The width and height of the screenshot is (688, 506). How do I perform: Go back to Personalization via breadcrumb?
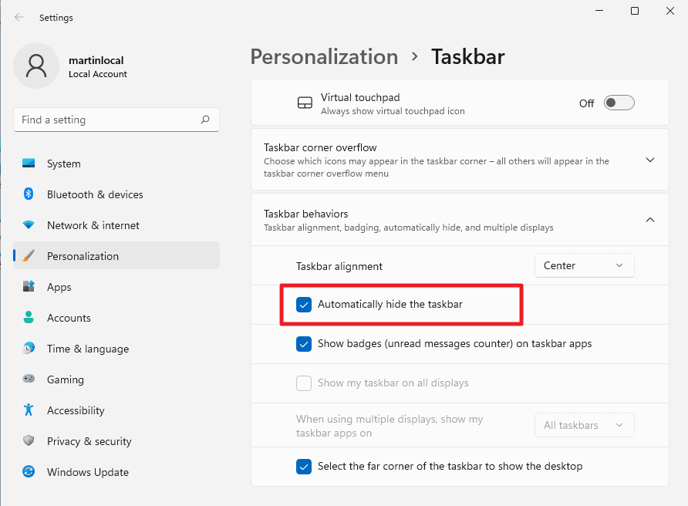click(x=324, y=57)
